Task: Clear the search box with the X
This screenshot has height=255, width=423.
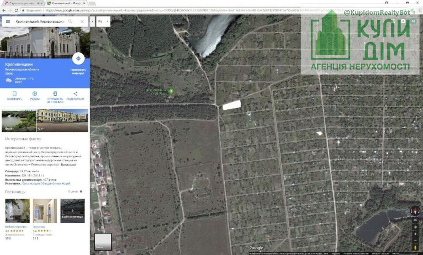Action: pyautogui.click(x=82, y=21)
